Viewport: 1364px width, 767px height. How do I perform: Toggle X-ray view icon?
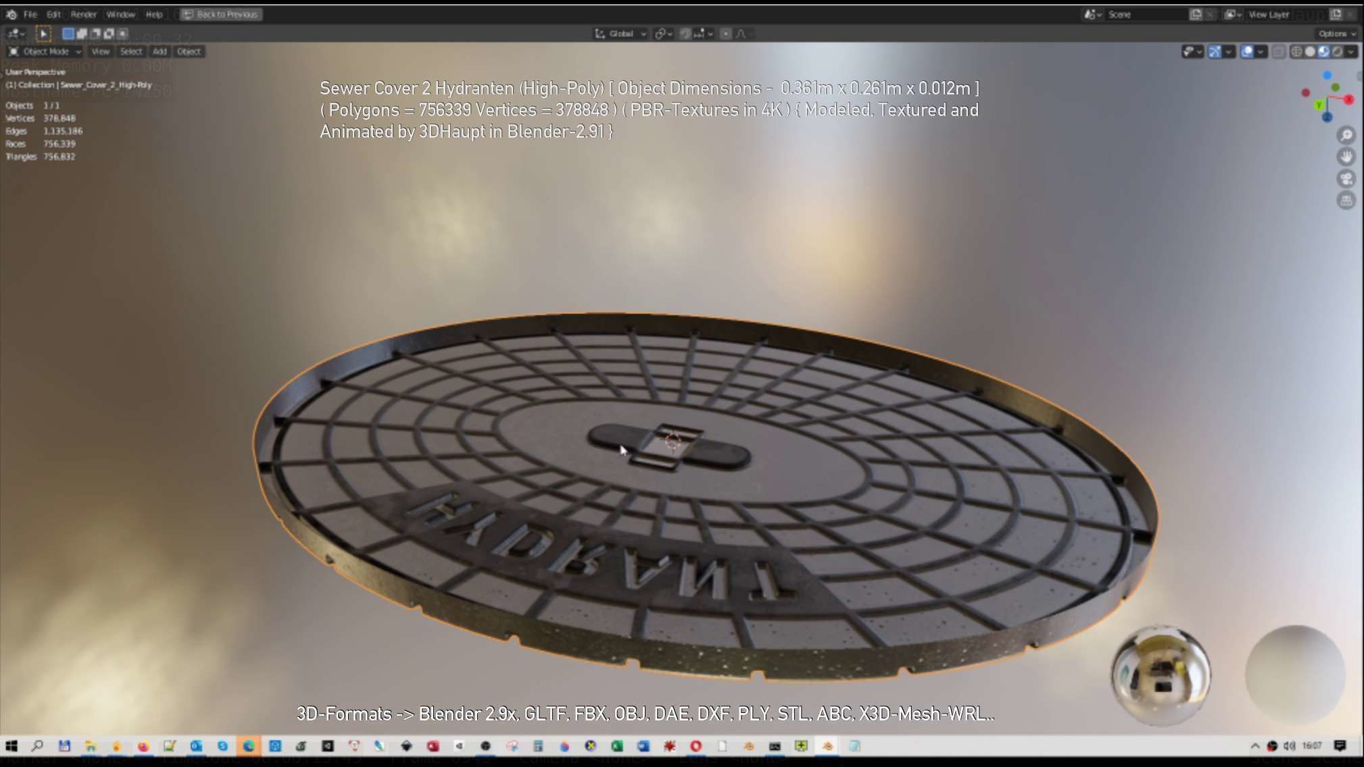1279,51
